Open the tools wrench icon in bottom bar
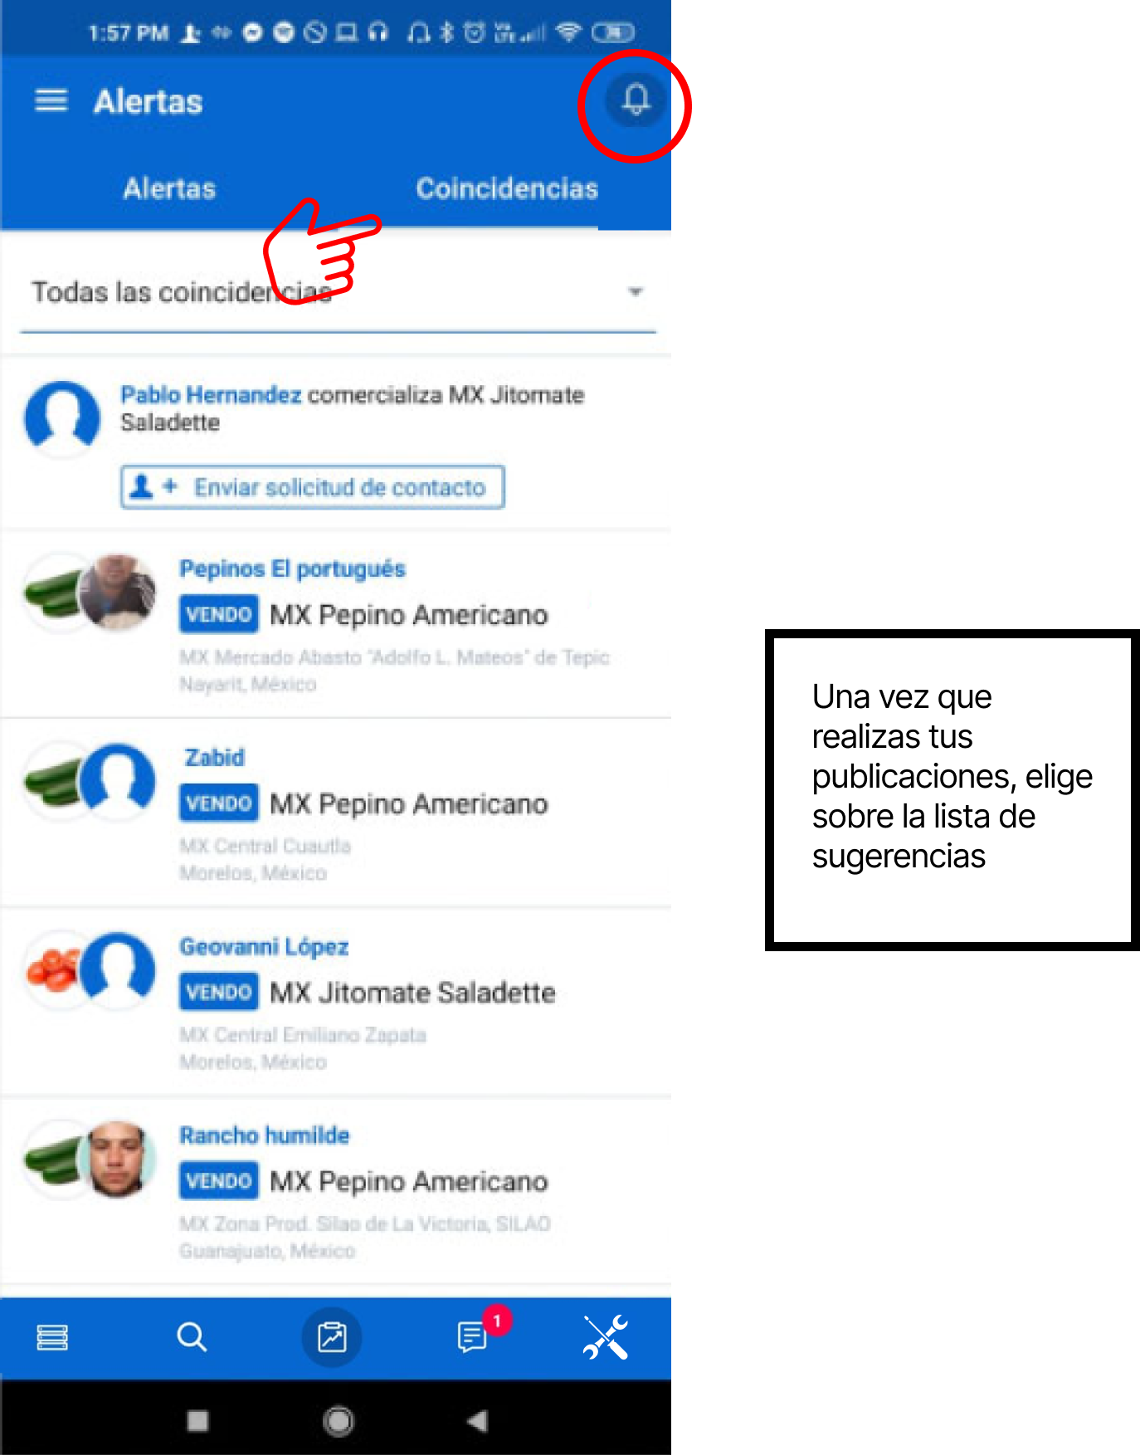The width and height of the screenshot is (1140, 1455). pyautogui.click(x=605, y=1337)
